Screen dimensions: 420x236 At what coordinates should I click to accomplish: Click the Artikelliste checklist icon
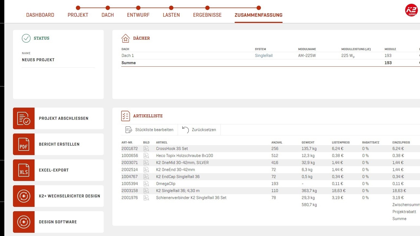(126, 116)
